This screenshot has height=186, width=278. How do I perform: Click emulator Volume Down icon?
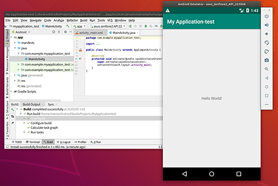tap(267, 34)
